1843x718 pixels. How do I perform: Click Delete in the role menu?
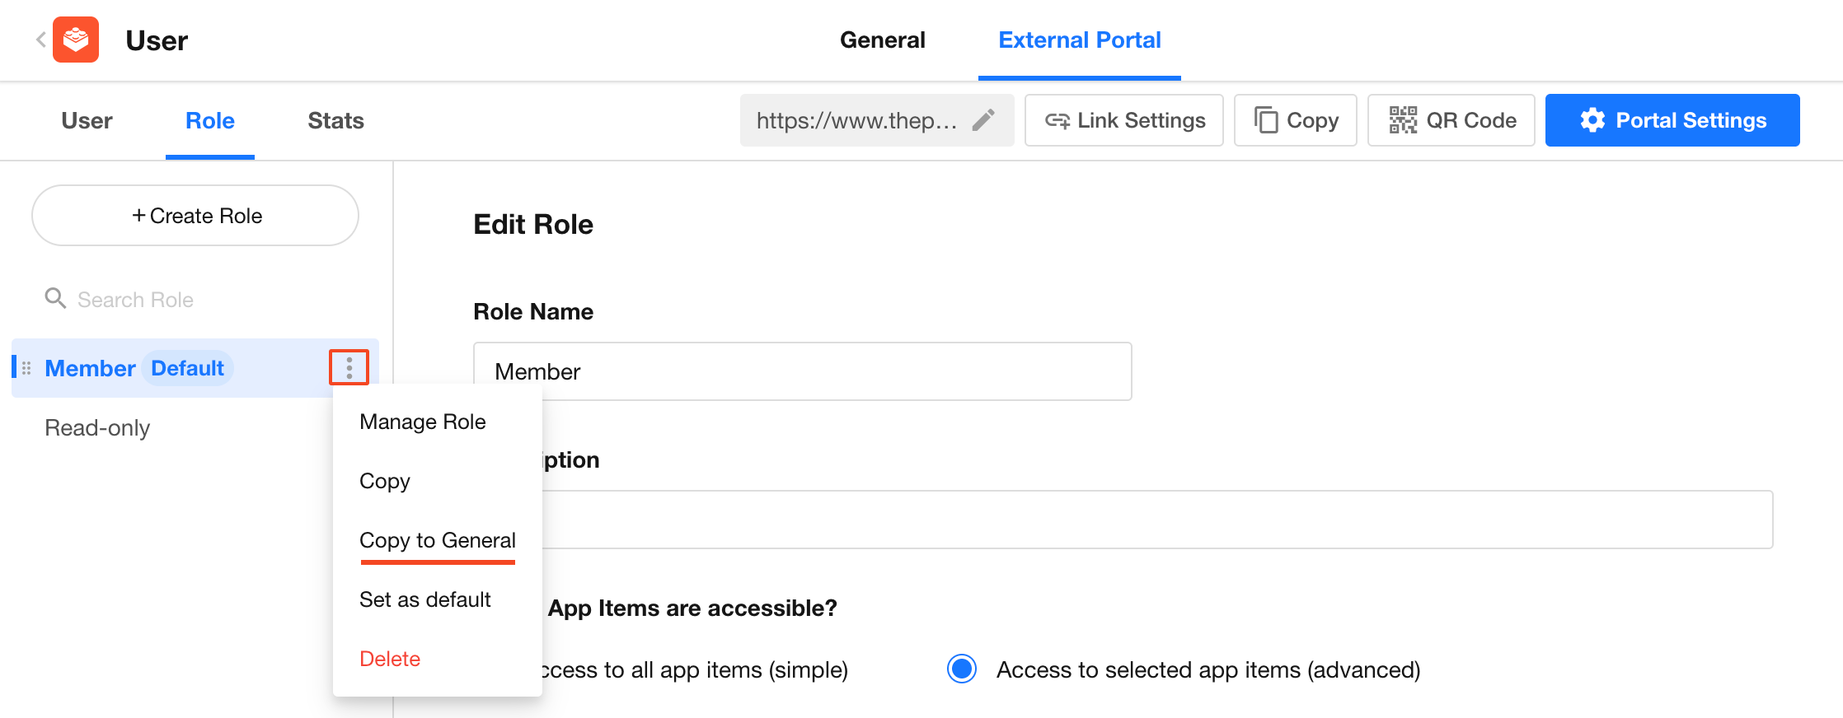pos(390,659)
